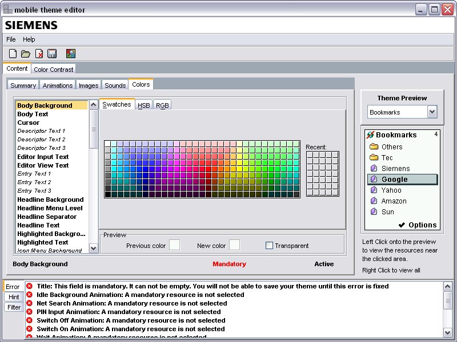Select the Swatches color tab
Image resolution: width=457 pixels, height=342 pixels.
(x=117, y=104)
